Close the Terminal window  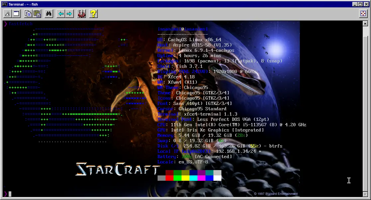[366, 4]
